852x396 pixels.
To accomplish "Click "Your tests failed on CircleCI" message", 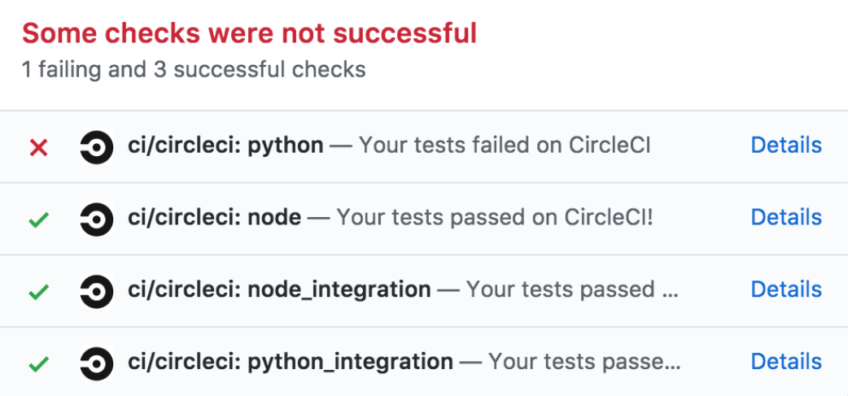I will 505,146.
